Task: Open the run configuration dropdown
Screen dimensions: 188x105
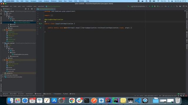Action: (x=139, y=6)
